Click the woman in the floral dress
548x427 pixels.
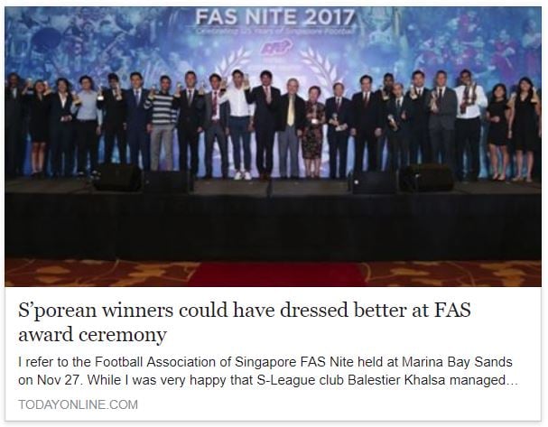[x=312, y=132]
